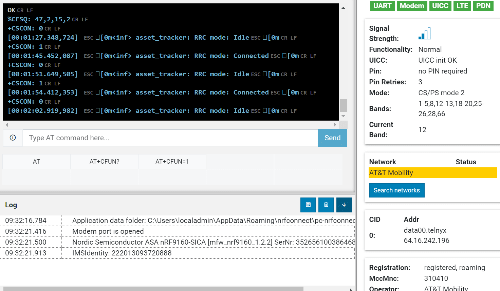Clear the log with the trash icon
The height and width of the screenshot is (291, 500).
pyautogui.click(x=326, y=205)
